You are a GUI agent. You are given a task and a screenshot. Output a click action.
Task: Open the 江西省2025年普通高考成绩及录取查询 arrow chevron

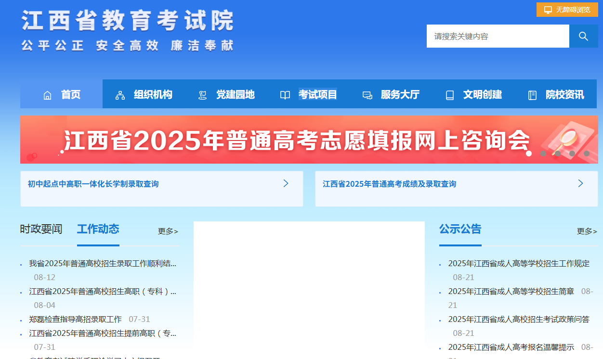581,183
